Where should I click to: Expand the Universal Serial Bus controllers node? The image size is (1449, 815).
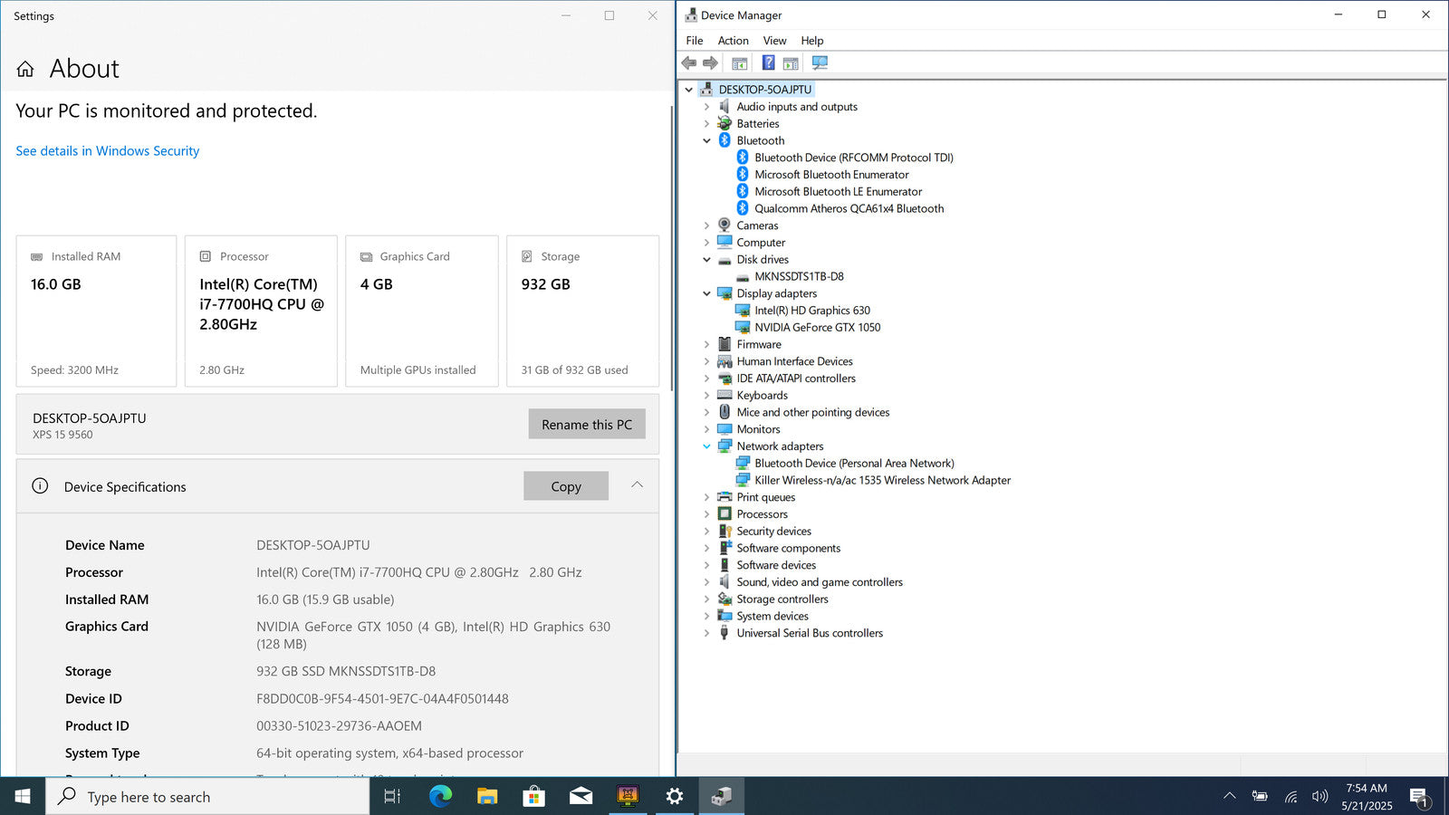click(x=707, y=634)
